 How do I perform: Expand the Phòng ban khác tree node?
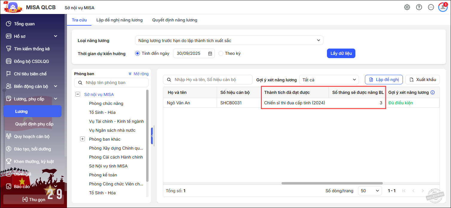click(83, 139)
